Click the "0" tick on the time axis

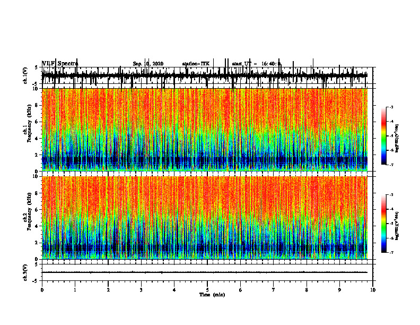(42, 290)
